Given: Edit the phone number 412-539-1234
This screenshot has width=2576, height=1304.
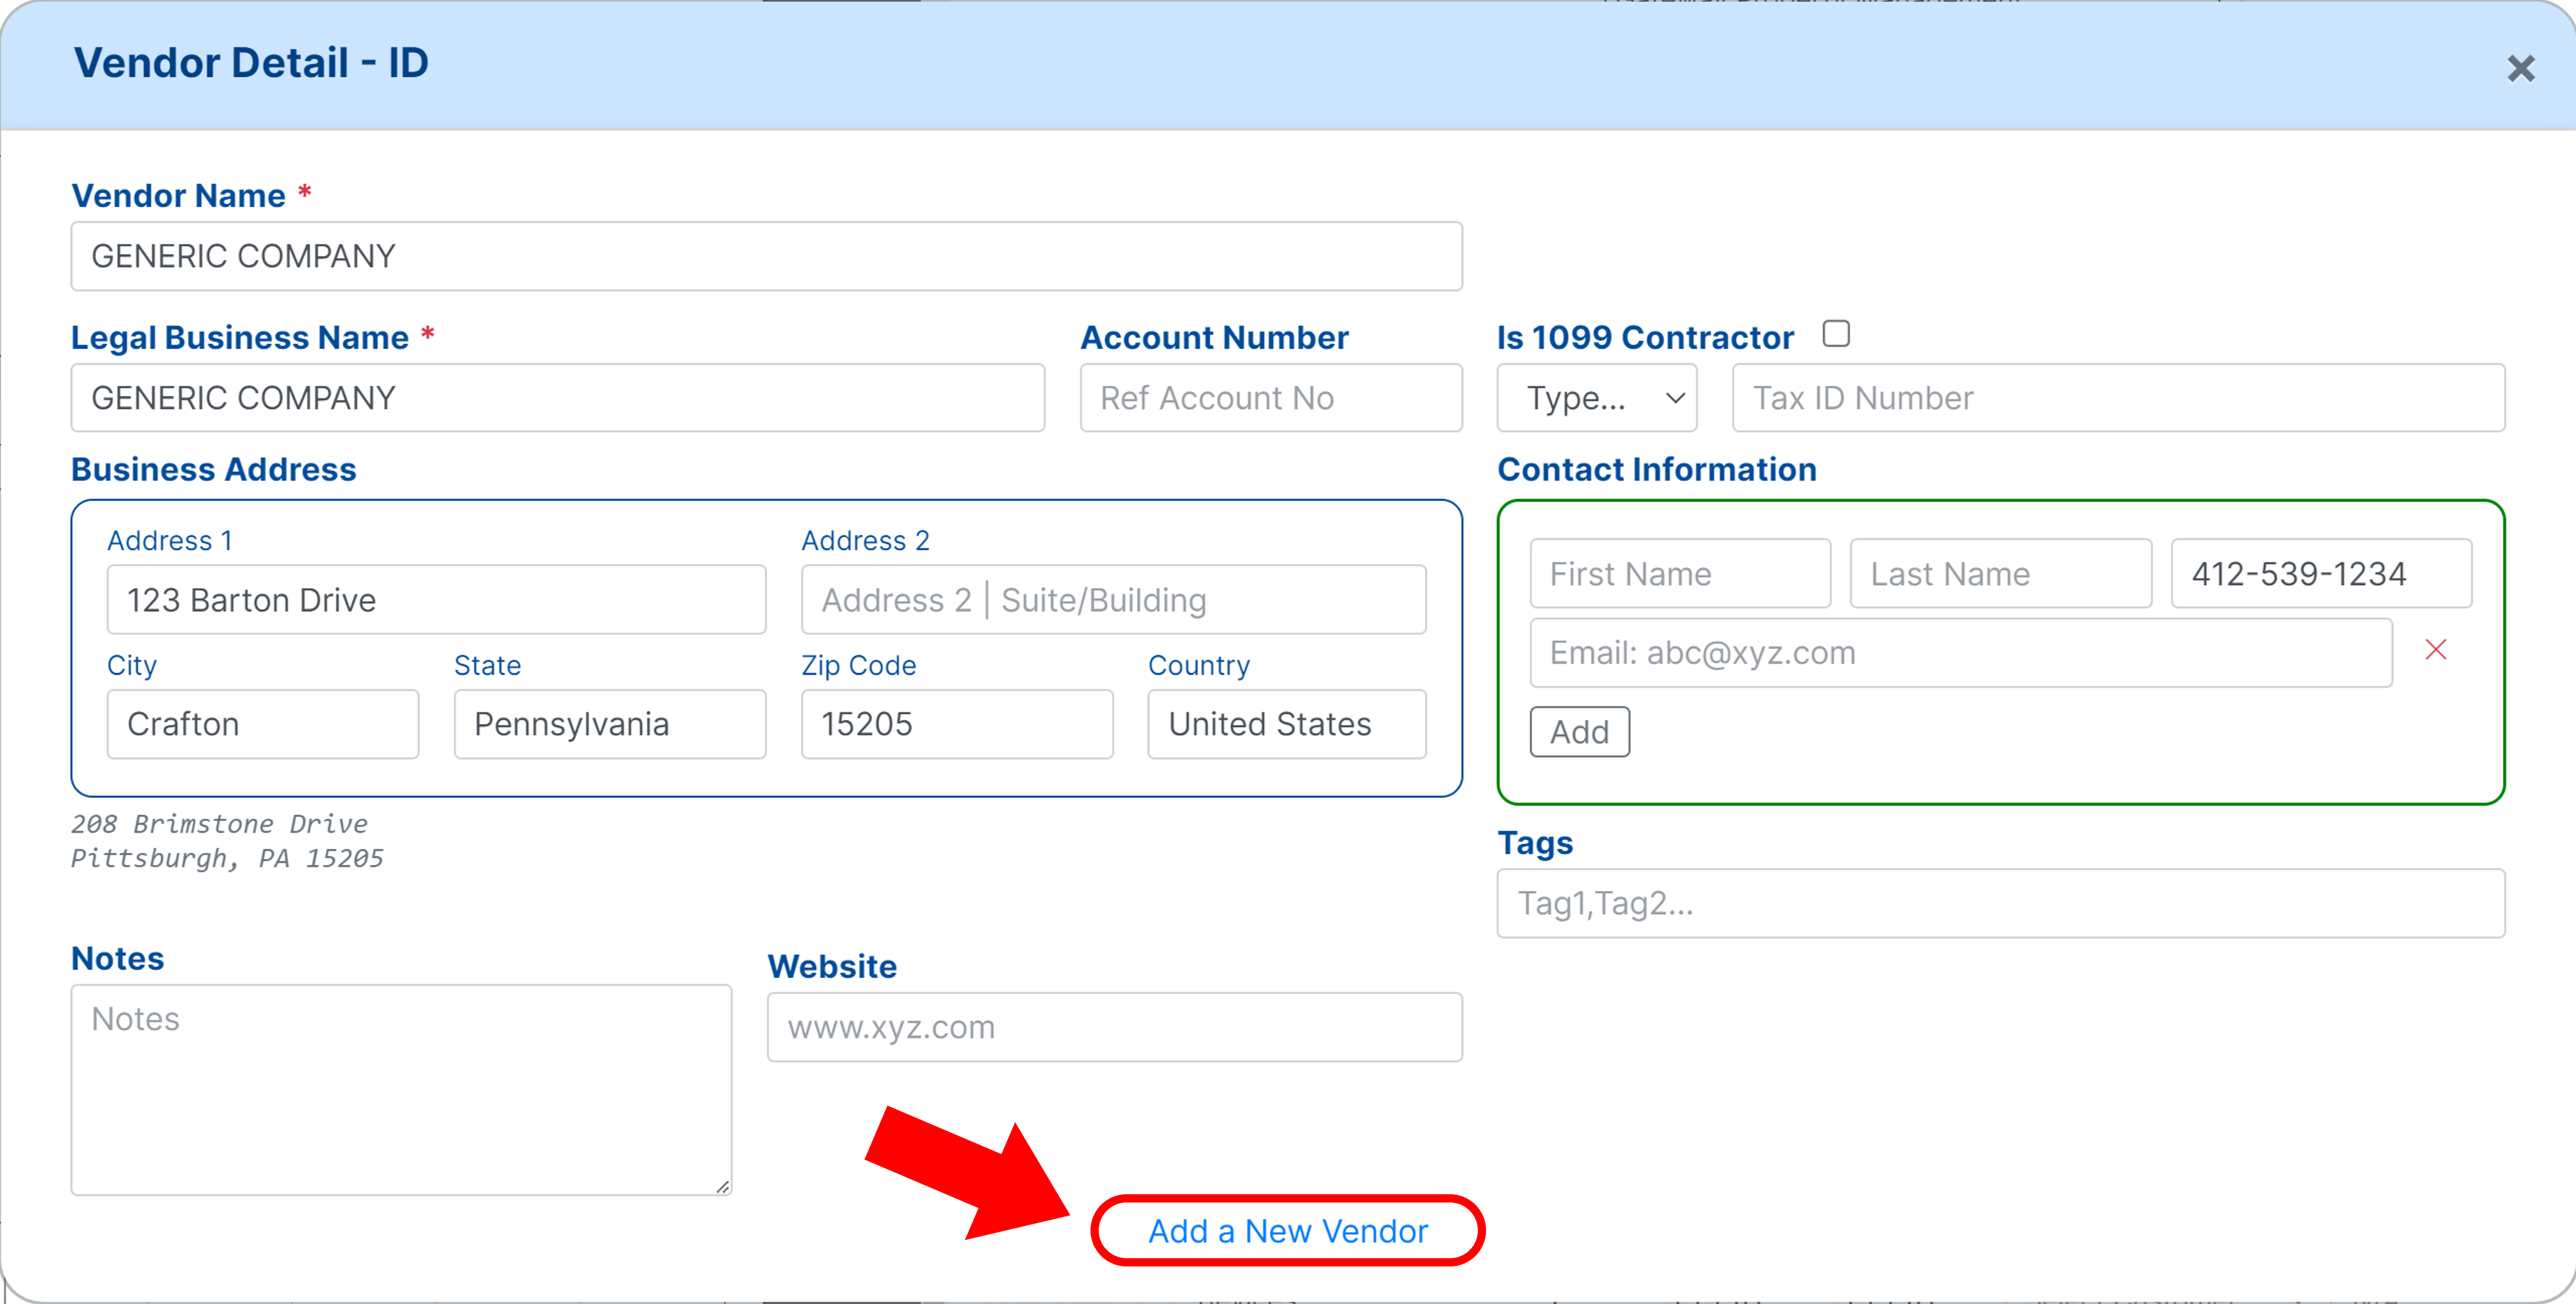Looking at the screenshot, I should [2322, 574].
